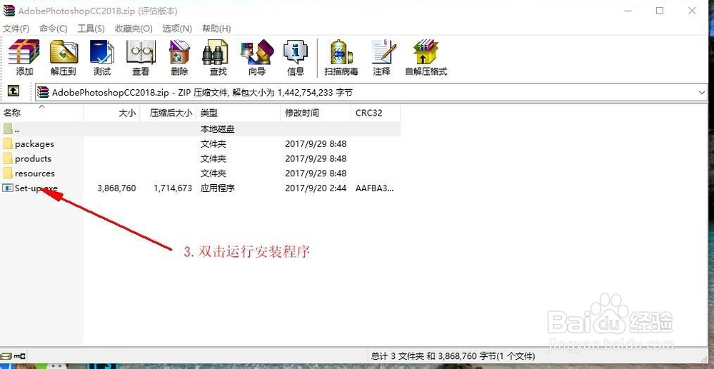Image resolution: width=714 pixels, height=369 pixels.
Task: Open the Commands (命令) menu
Action: tap(54, 29)
